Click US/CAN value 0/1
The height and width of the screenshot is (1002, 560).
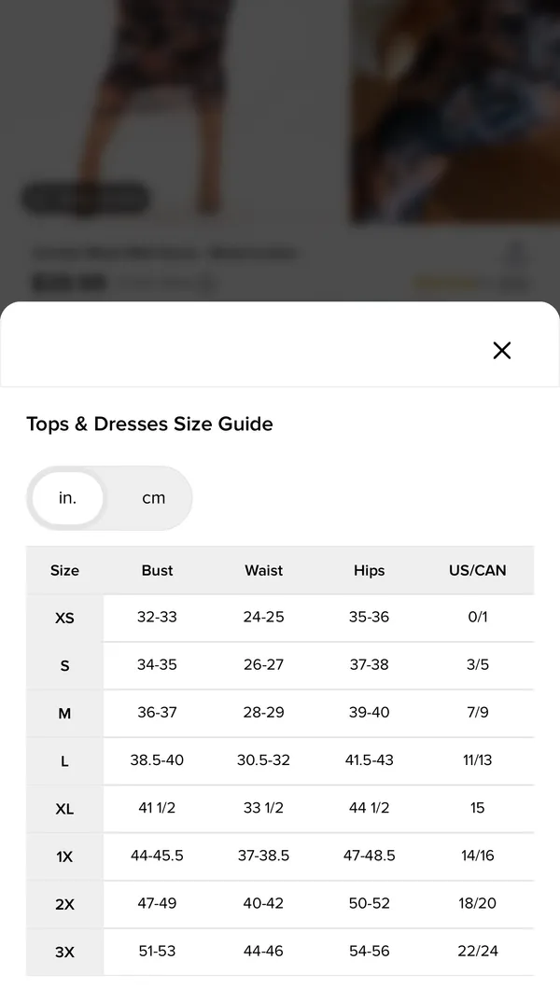478,618
